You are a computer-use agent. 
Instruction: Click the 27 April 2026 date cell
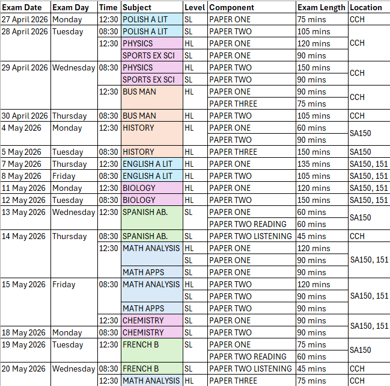click(x=25, y=19)
